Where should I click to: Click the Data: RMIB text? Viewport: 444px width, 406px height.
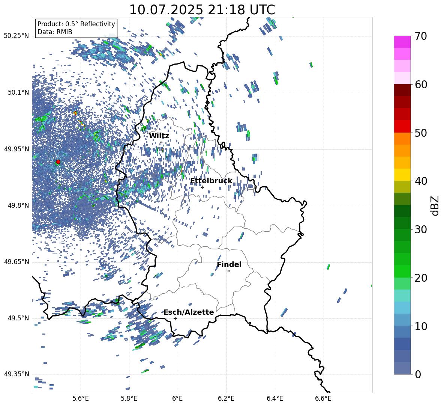coord(55,32)
